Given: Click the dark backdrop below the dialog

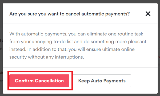Looking at the screenshot, I should point(80,95).
